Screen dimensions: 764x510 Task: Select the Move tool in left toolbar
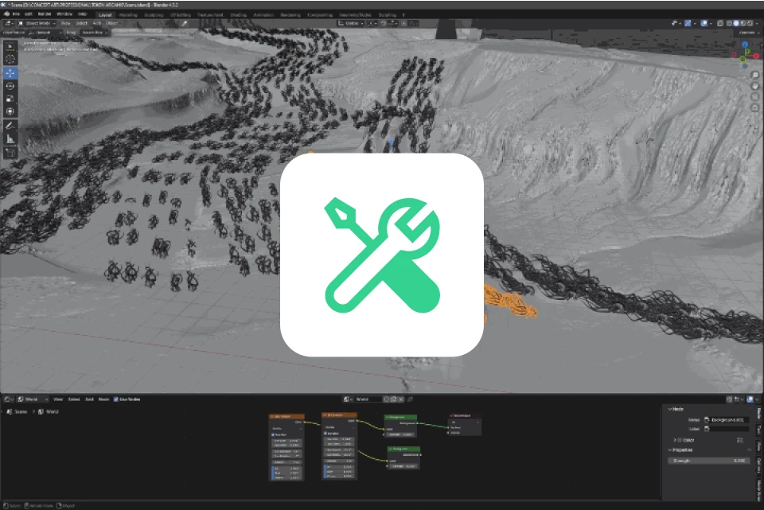pos(10,73)
